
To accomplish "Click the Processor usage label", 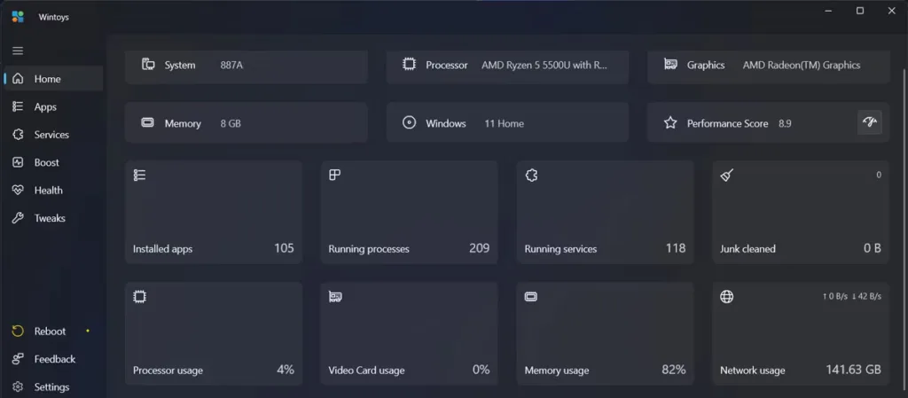I will pyautogui.click(x=168, y=371).
